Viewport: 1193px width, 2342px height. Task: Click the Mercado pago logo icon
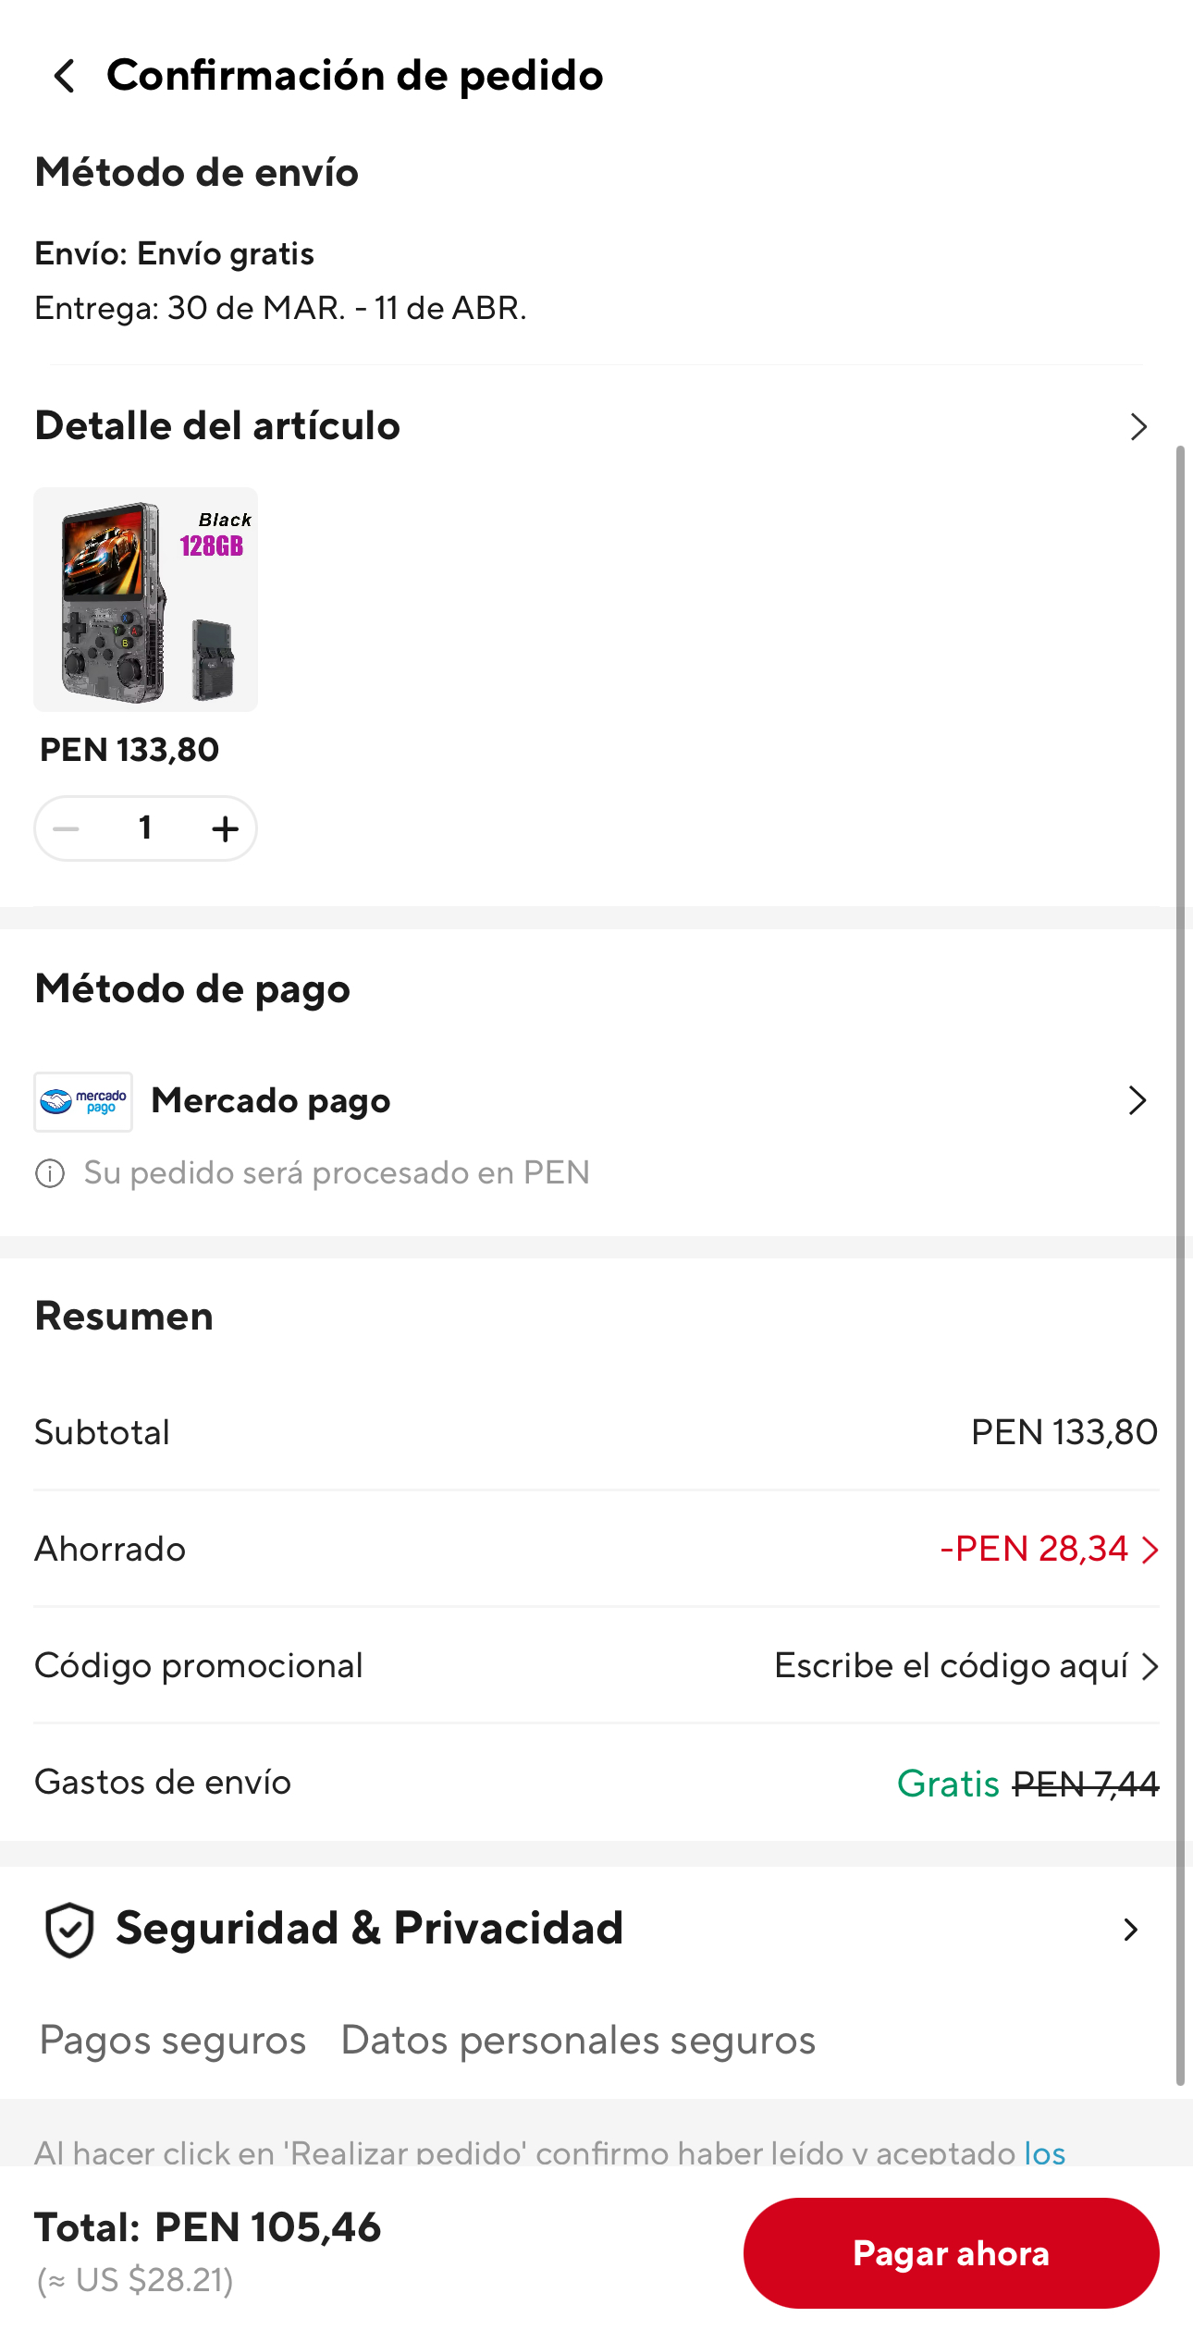pos(83,1101)
